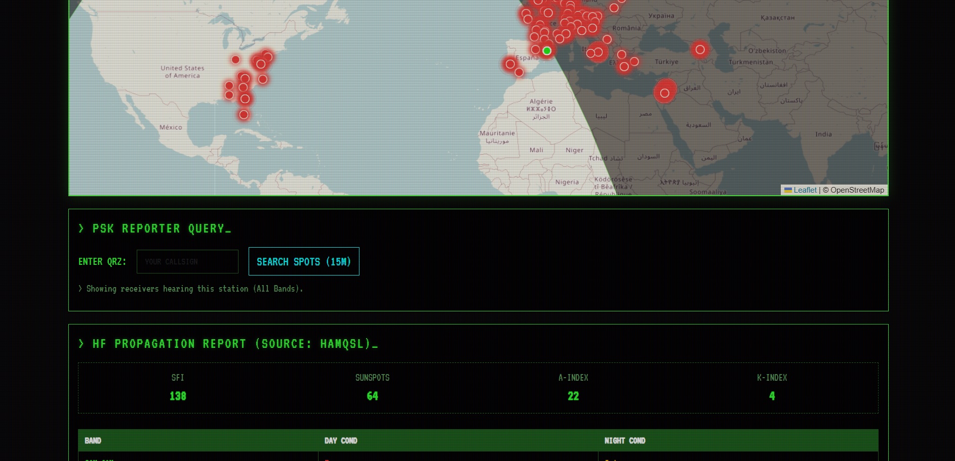Open the OpenStreetMap copyright link
This screenshot has width=955, height=461.
pyautogui.click(x=857, y=190)
